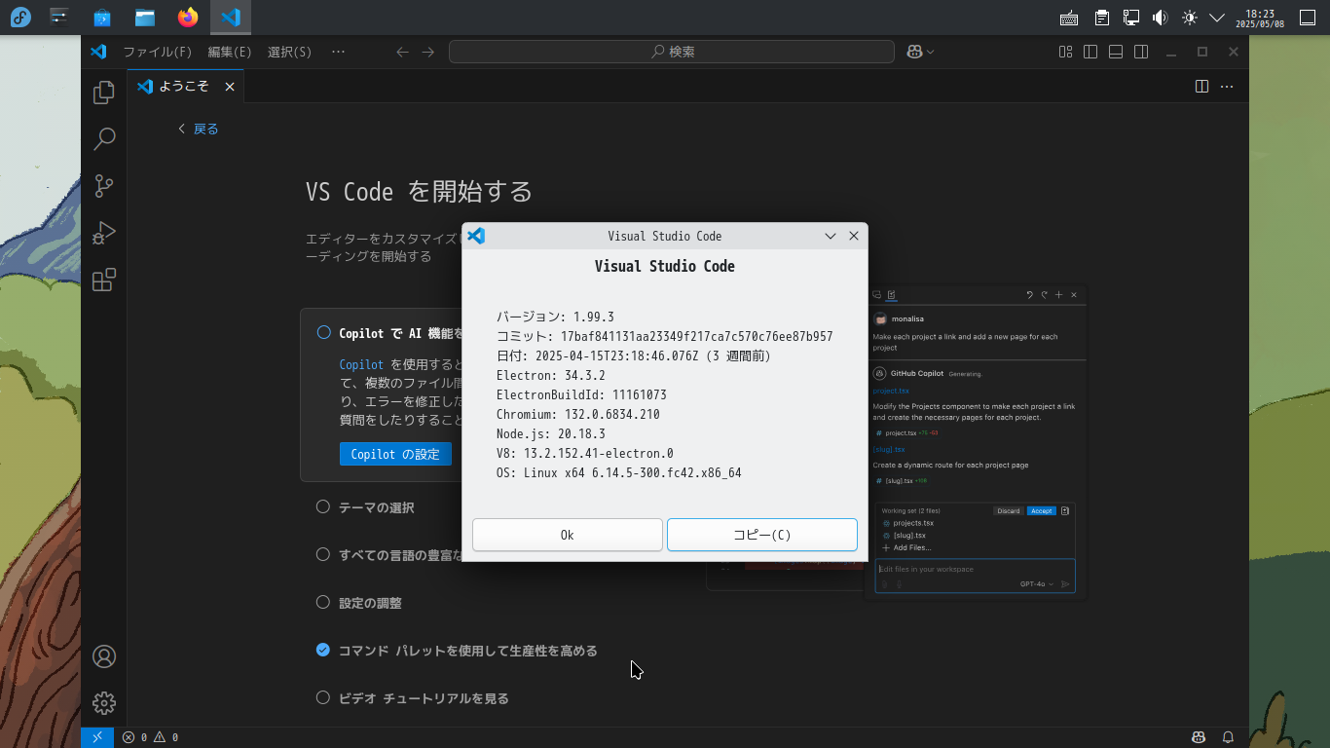Close the ようこそ tab
Screen dimensions: 1330x748
click(230, 87)
